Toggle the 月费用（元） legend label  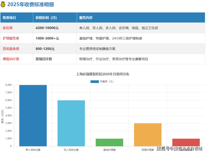(x=106, y=82)
